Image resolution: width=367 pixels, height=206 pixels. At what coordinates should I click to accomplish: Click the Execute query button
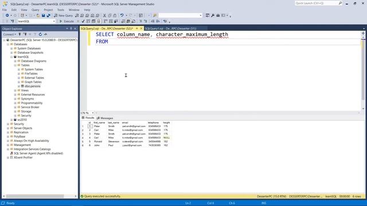[x=67, y=21]
